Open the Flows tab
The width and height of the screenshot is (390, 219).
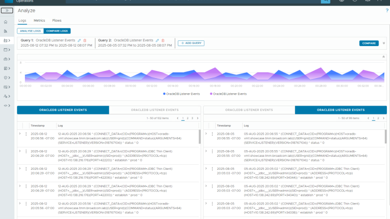57,20
